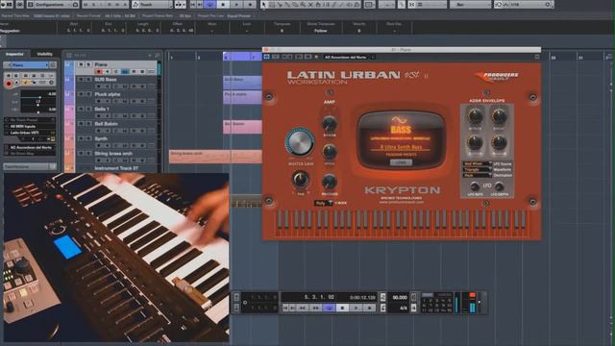Viewport: 615px width, 346px height.
Task: Click the Play button in bottom transport panel
Action: pyautogui.click(x=356, y=308)
